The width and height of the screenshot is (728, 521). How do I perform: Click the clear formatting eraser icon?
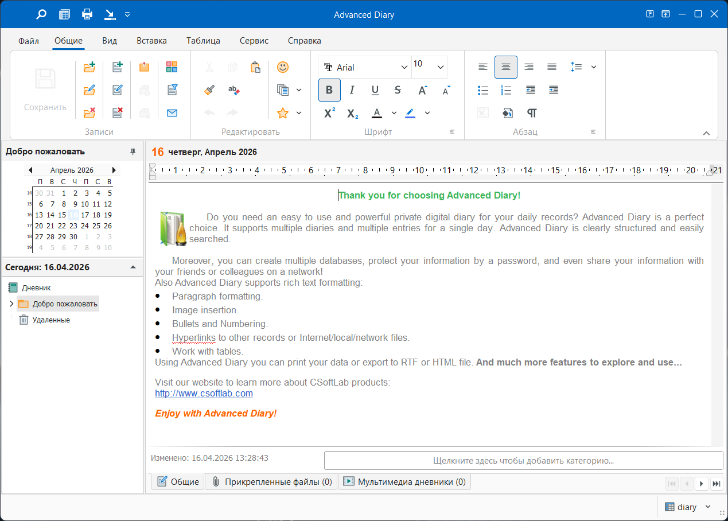[x=233, y=90]
